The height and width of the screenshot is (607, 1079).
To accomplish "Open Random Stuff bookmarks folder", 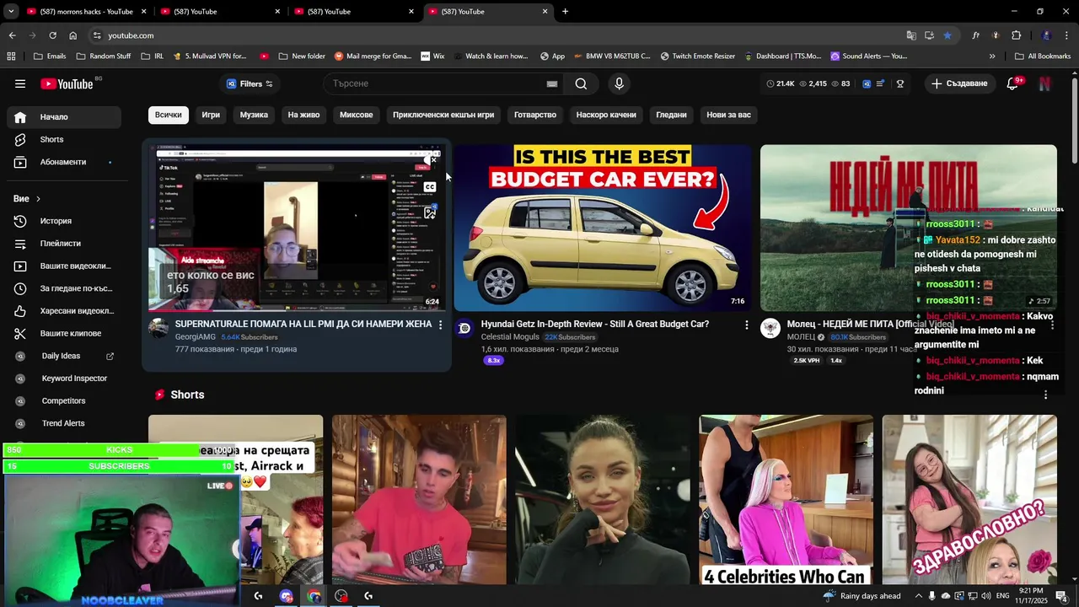I will pos(103,56).
